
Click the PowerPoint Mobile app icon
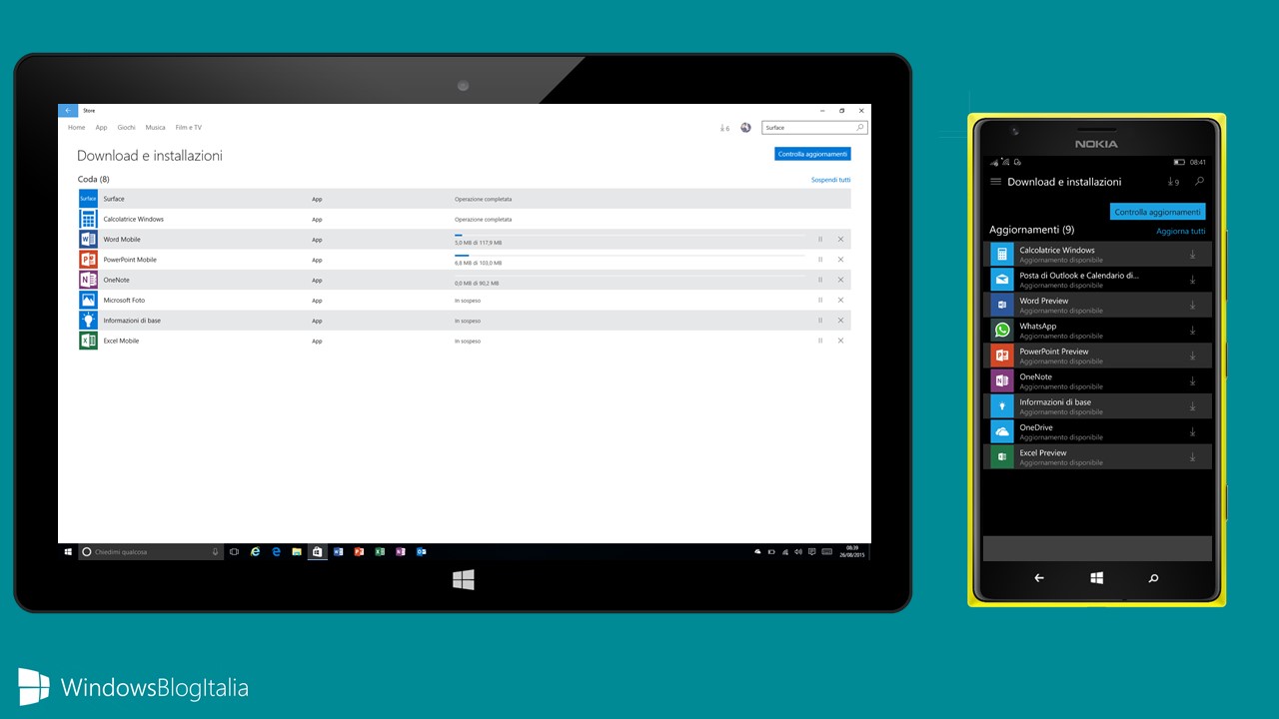pyautogui.click(x=88, y=260)
